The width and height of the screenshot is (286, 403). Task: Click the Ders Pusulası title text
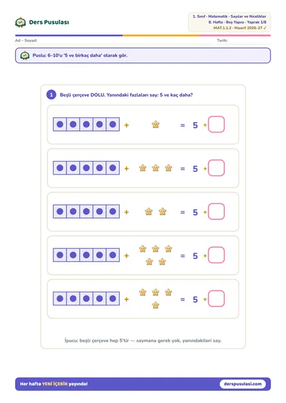click(49, 22)
